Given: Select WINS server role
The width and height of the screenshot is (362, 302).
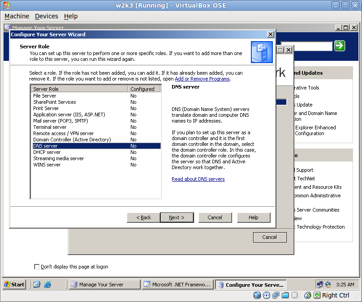Looking at the screenshot, I should [x=96, y=165].
